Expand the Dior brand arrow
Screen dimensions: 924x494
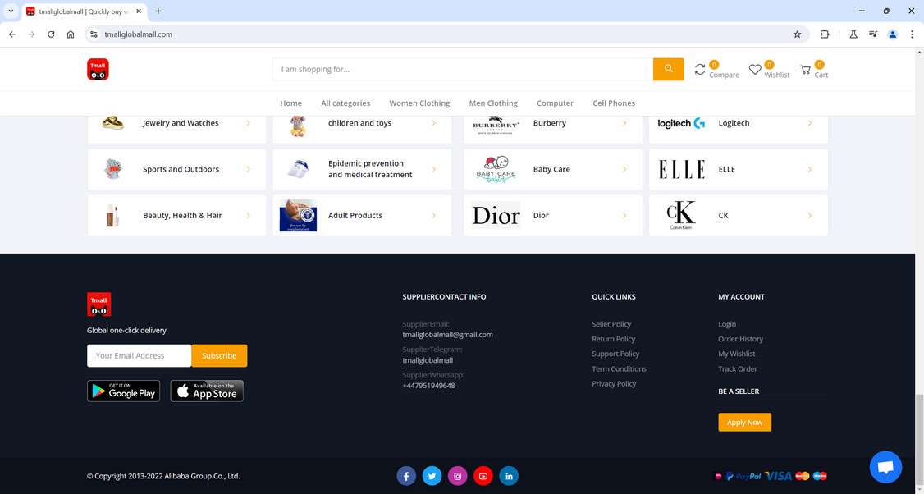click(x=624, y=216)
